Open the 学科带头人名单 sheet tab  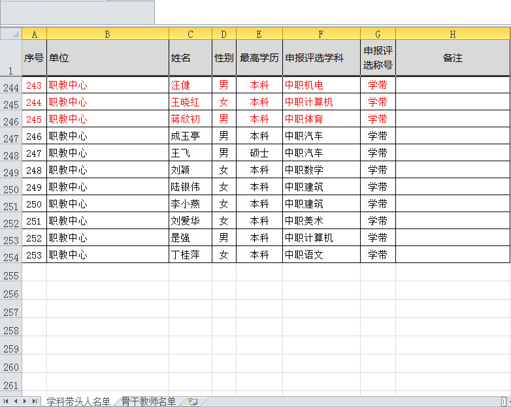(78, 401)
